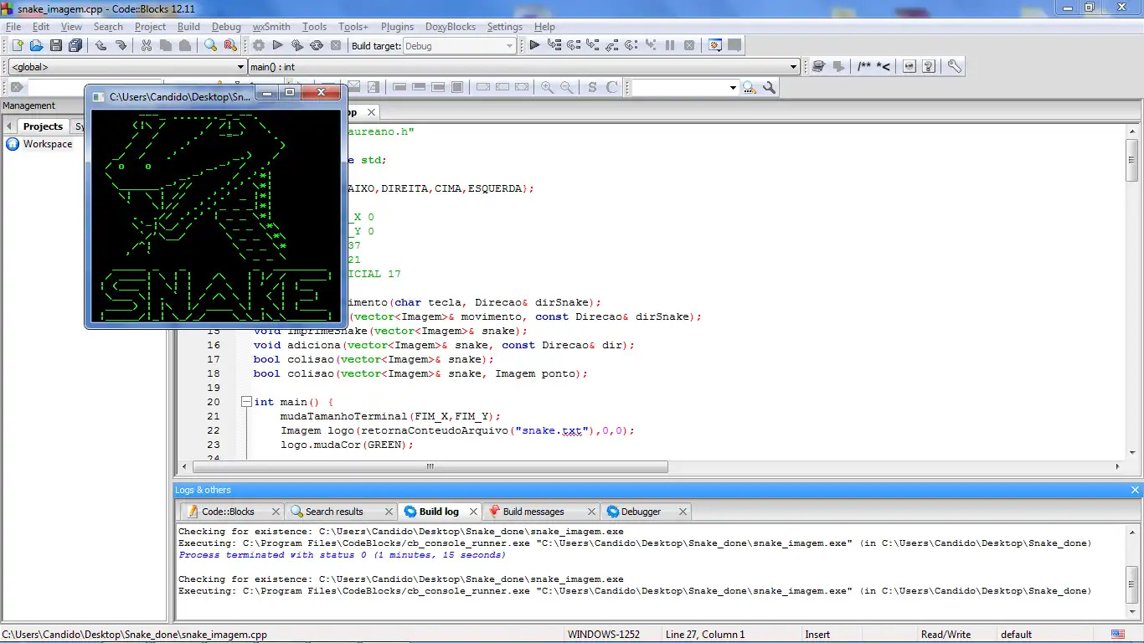Save the current file with floppy icon
The image size is (1144, 643).
pos(55,45)
